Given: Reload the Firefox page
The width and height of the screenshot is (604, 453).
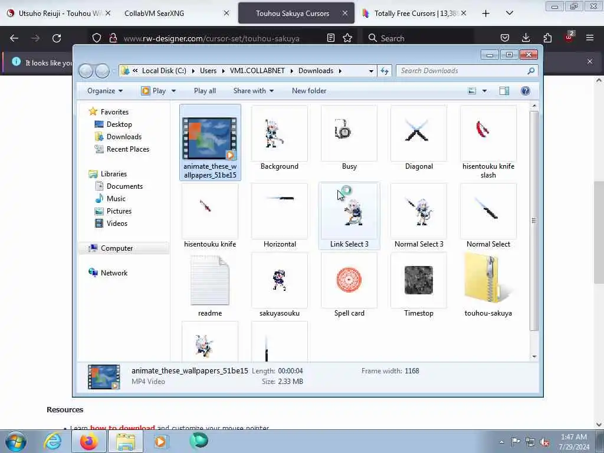Looking at the screenshot, I should [x=57, y=38].
